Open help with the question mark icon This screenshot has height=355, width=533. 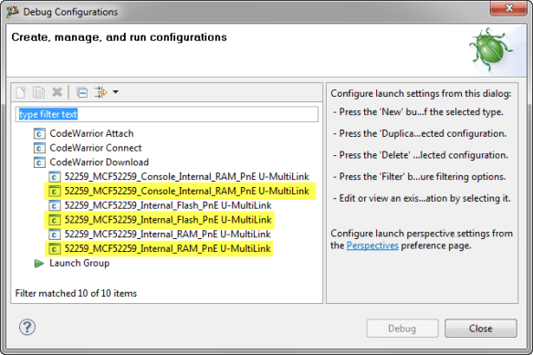27,327
